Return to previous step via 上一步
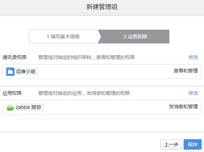 [x=171, y=144]
